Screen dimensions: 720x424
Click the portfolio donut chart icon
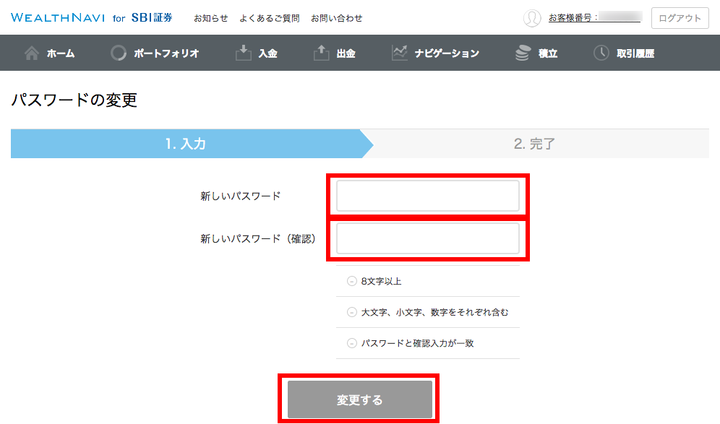coord(119,53)
